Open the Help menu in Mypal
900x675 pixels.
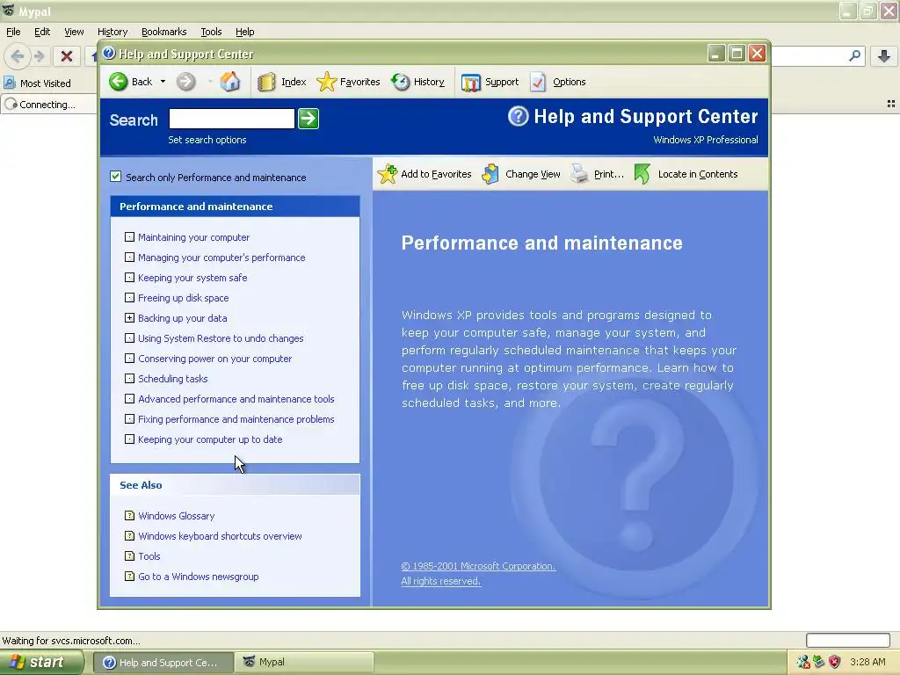tap(244, 32)
